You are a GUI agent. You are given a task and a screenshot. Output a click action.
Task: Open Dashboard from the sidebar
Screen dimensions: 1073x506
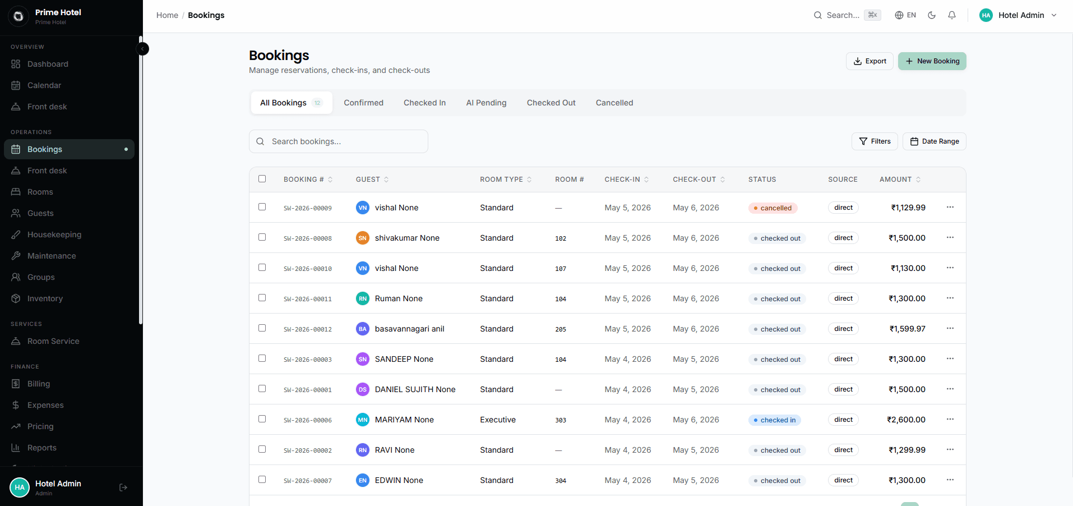tap(69, 64)
